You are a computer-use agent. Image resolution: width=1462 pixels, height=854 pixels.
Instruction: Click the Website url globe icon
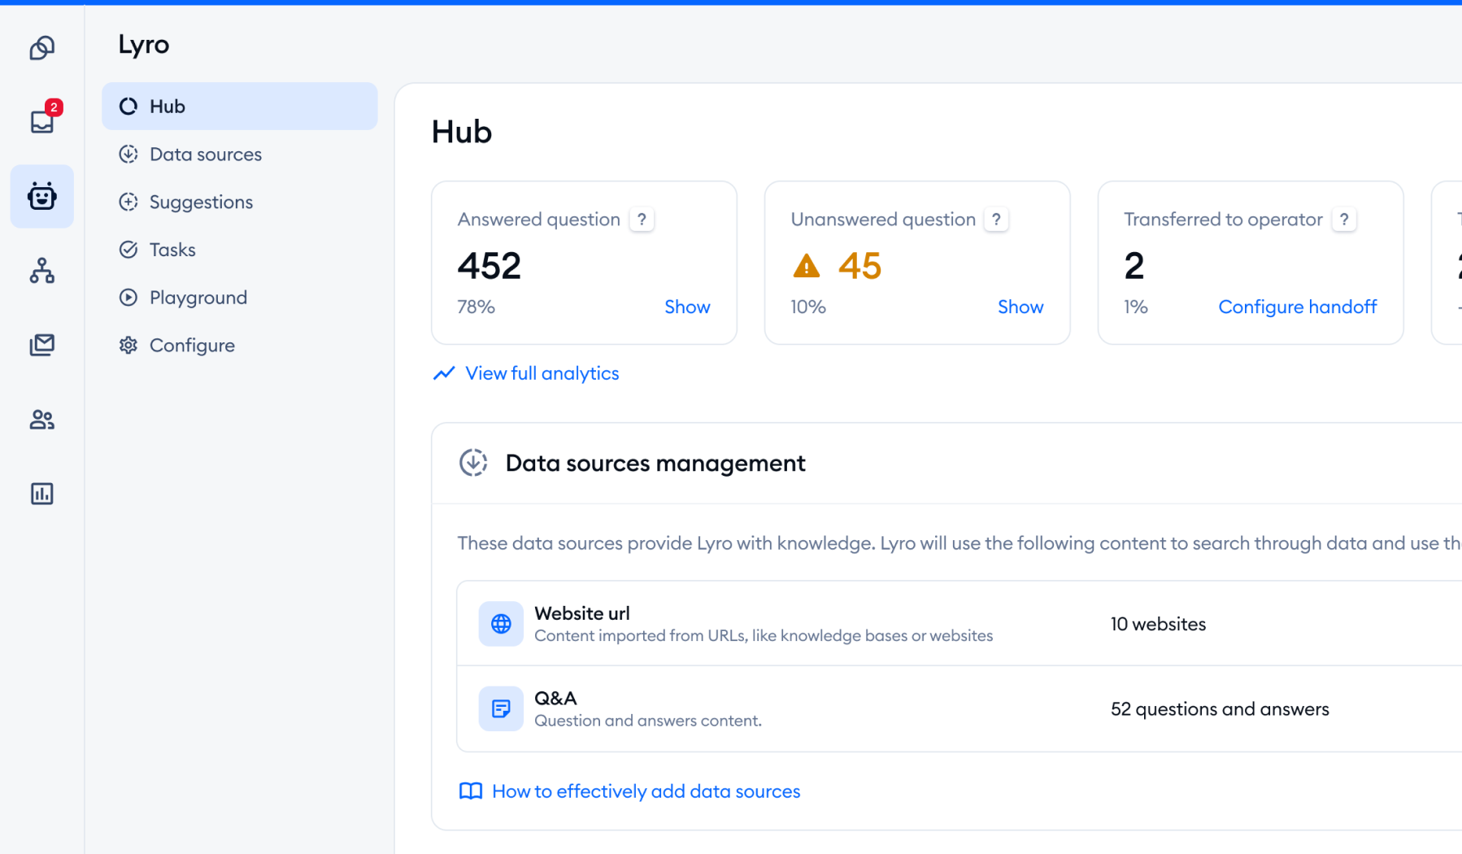point(501,624)
